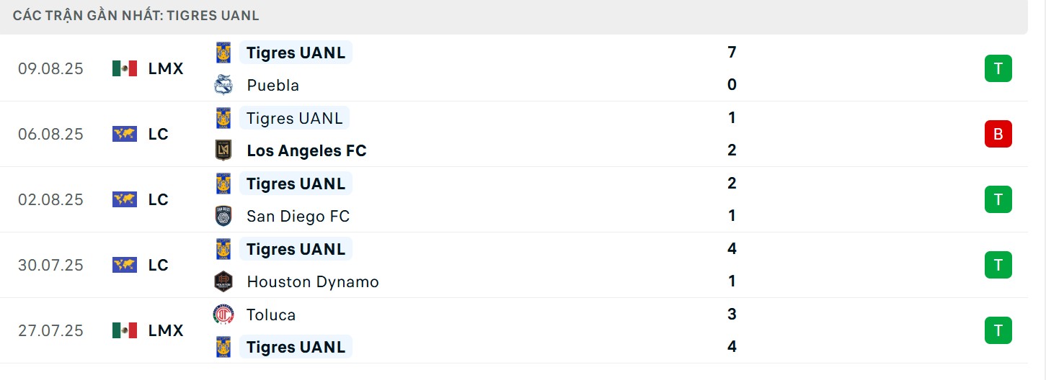Click the LC league label on the 02.08.25 row

coord(158,199)
